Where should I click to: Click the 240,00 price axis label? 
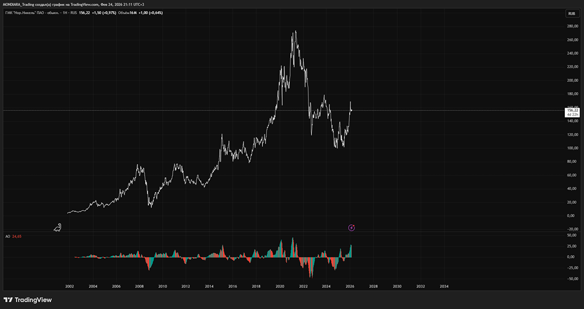pyautogui.click(x=573, y=53)
